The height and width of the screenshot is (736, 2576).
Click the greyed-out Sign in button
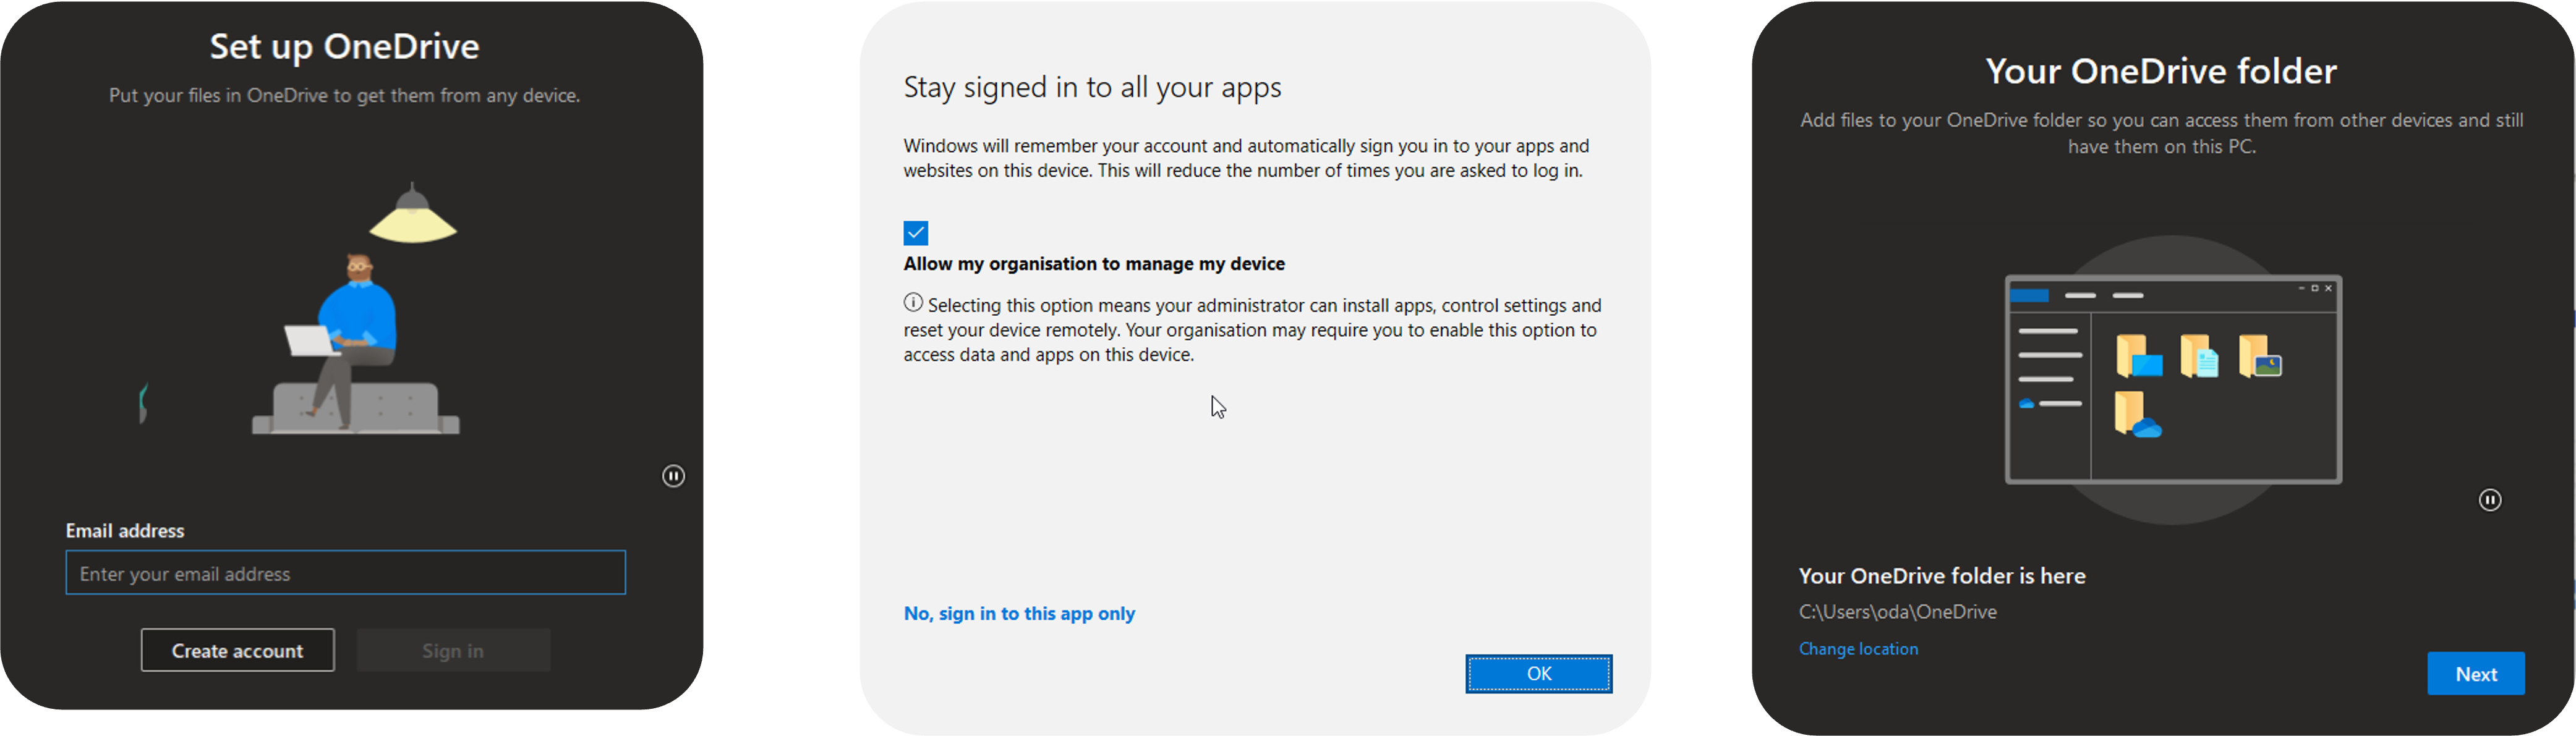pos(453,651)
